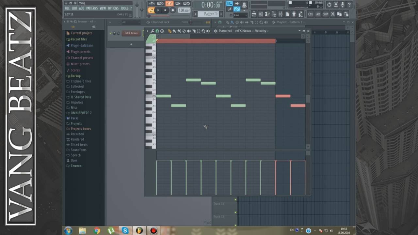Toggle loop recording

click(186, 3)
